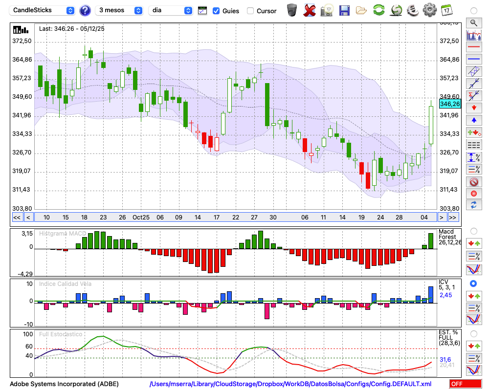Click the << jump-to-start navigation button
Screen dimensions: 489x391
coord(17,217)
